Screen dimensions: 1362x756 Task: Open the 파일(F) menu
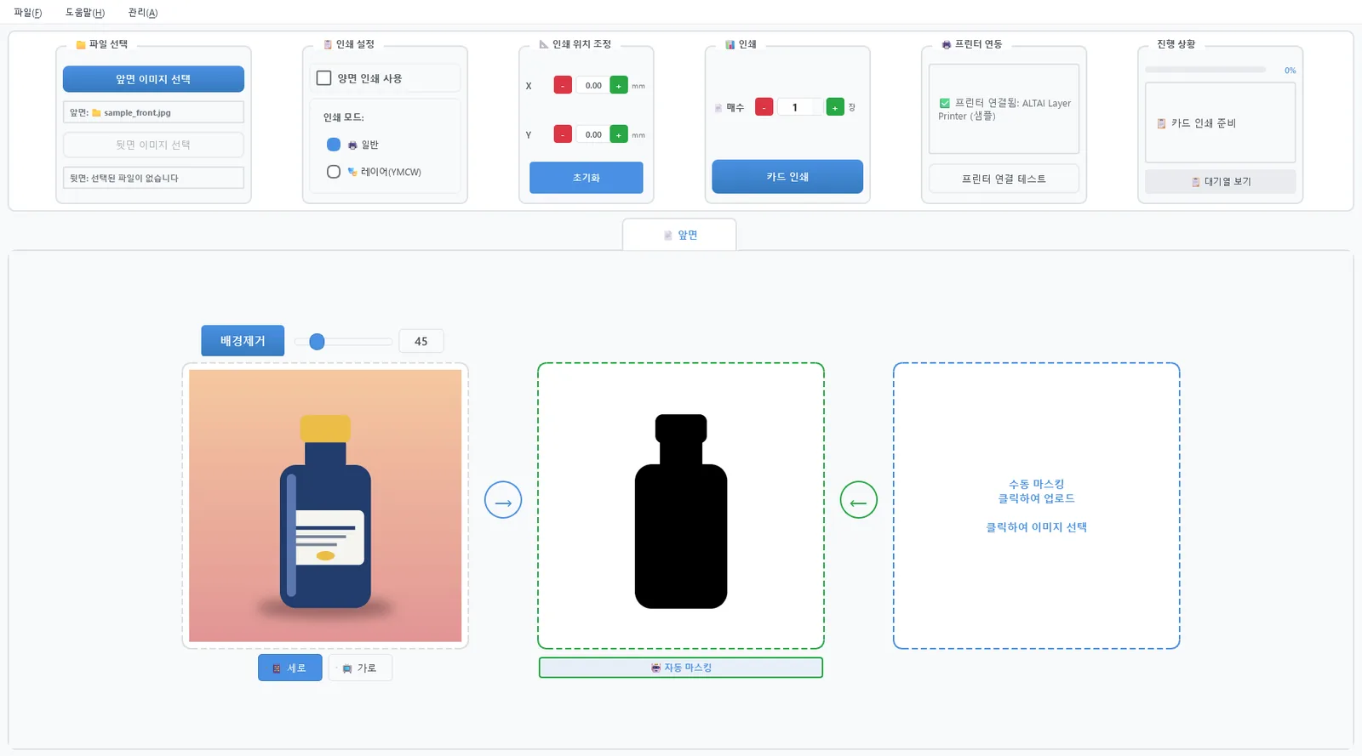pos(28,13)
